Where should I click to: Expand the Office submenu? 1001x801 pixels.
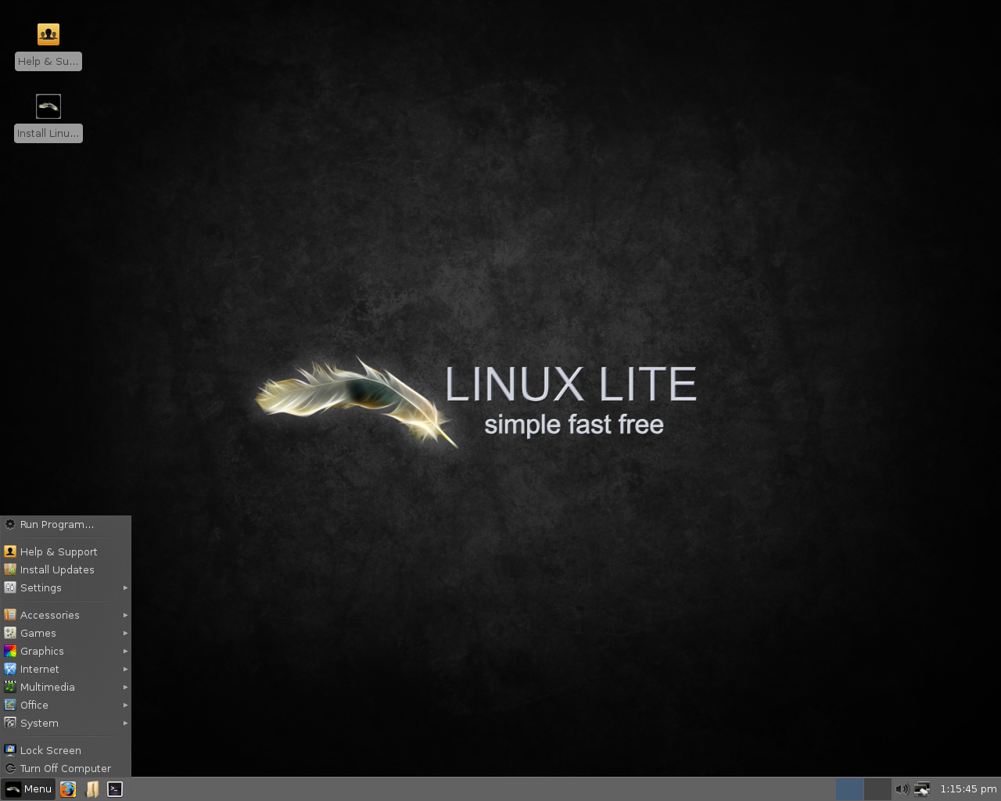[66, 705]
